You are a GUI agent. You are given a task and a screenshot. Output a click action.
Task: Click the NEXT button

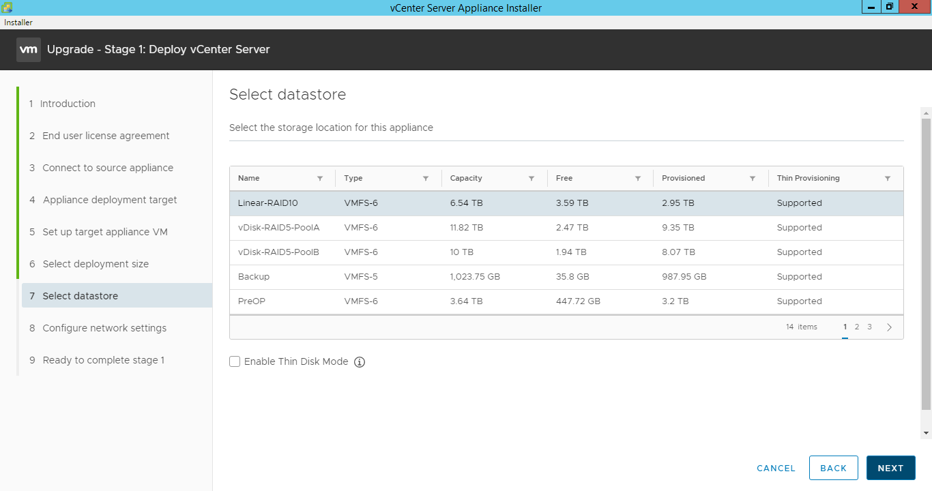click(890, 468)
